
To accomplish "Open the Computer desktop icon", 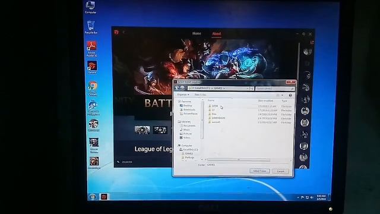I will point(90,7).
